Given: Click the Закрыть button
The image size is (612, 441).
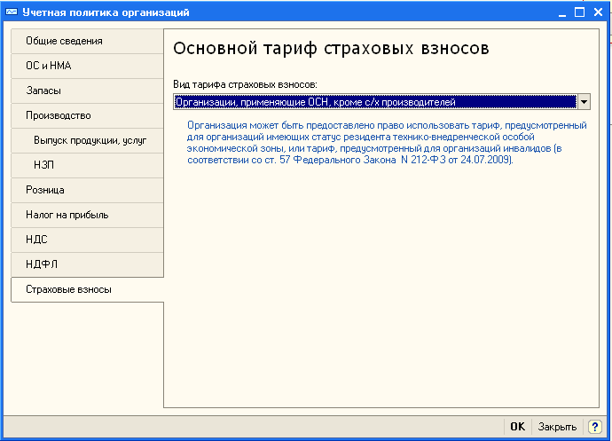Looking at the screenshot, I should coord(557,426).
